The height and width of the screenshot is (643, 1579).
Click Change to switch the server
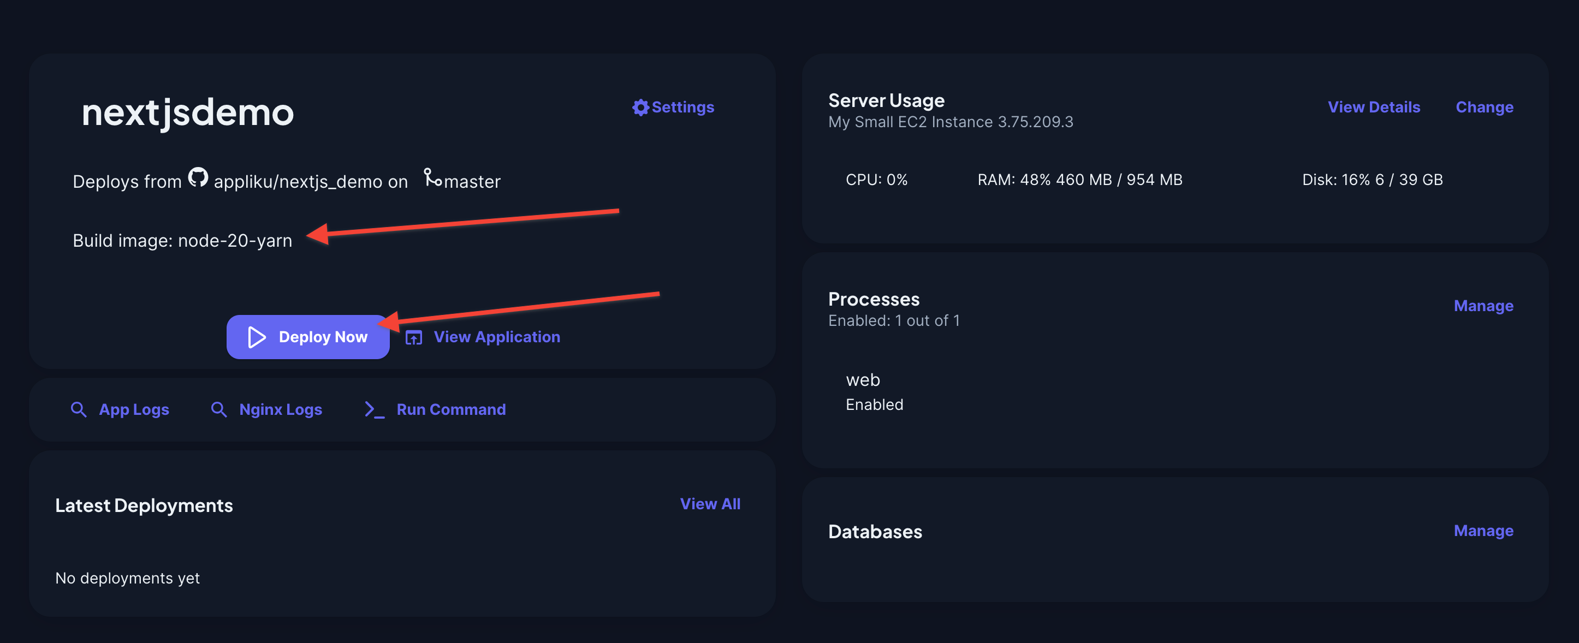pyautogui.click(x=1484, y=108)
